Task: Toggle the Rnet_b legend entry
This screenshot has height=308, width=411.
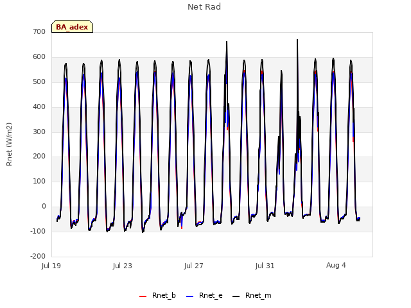Action: point(157,295)
